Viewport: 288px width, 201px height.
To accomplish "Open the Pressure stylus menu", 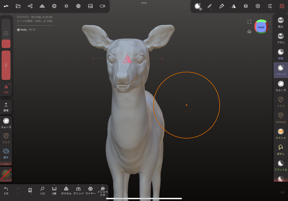I will [x=222, y=6].
